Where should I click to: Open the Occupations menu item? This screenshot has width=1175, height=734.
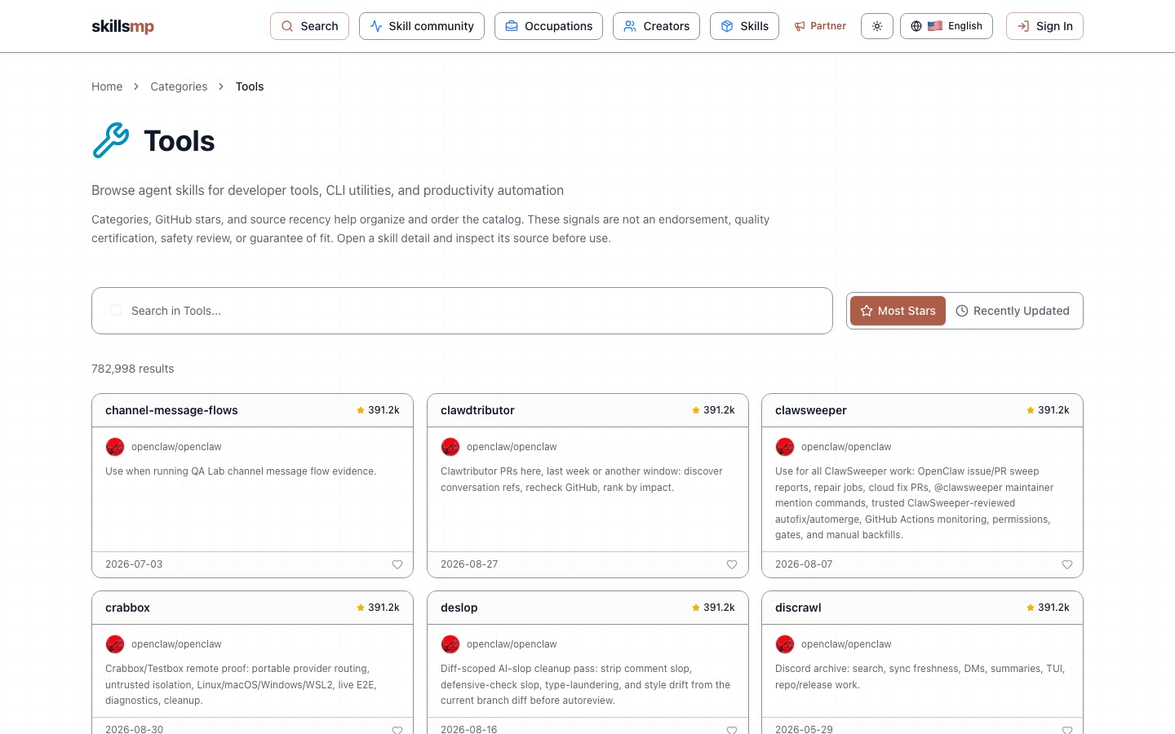(x=548, y=26)
